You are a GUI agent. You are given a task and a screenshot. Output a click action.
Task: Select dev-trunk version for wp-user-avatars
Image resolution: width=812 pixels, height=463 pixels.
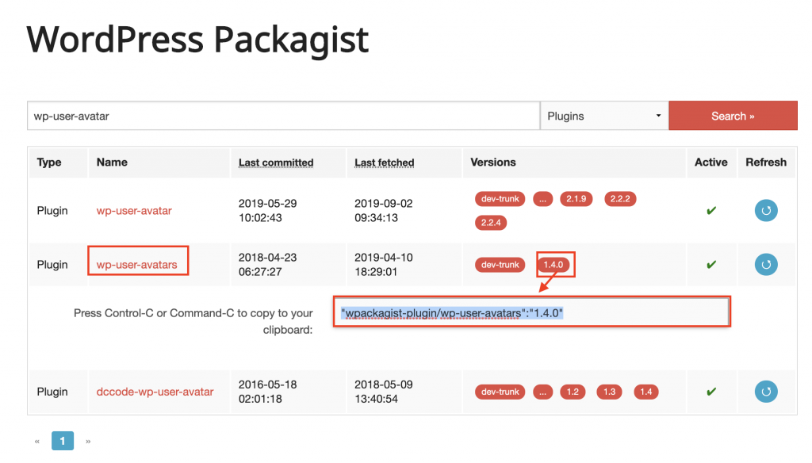500,265
